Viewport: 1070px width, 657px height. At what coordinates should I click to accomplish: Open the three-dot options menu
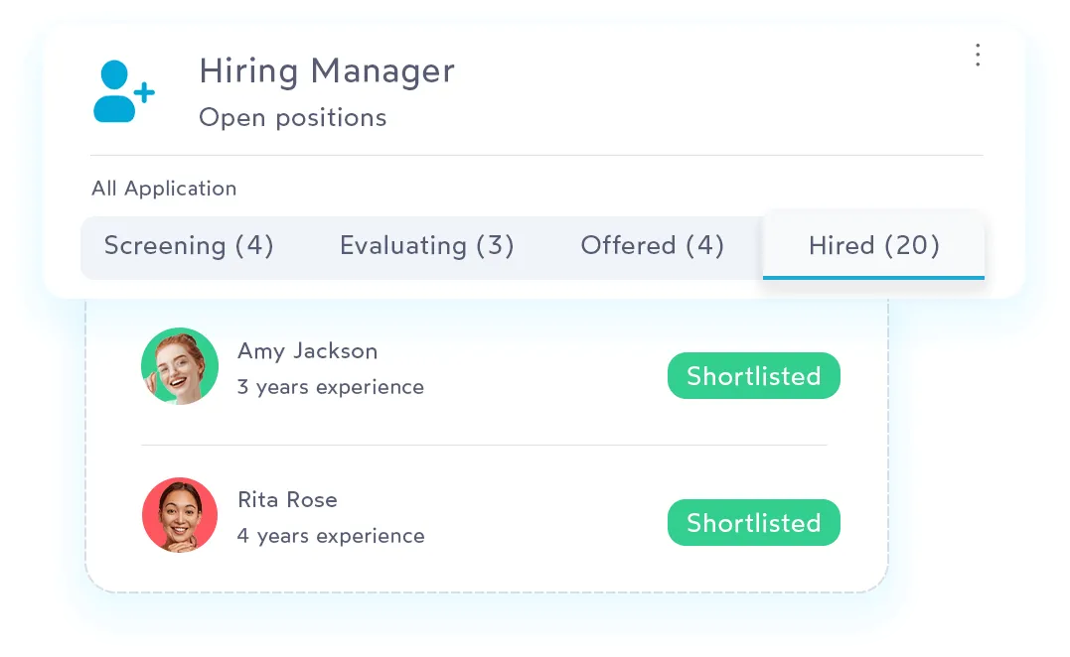pyautogui.click(x=978, y=56)
